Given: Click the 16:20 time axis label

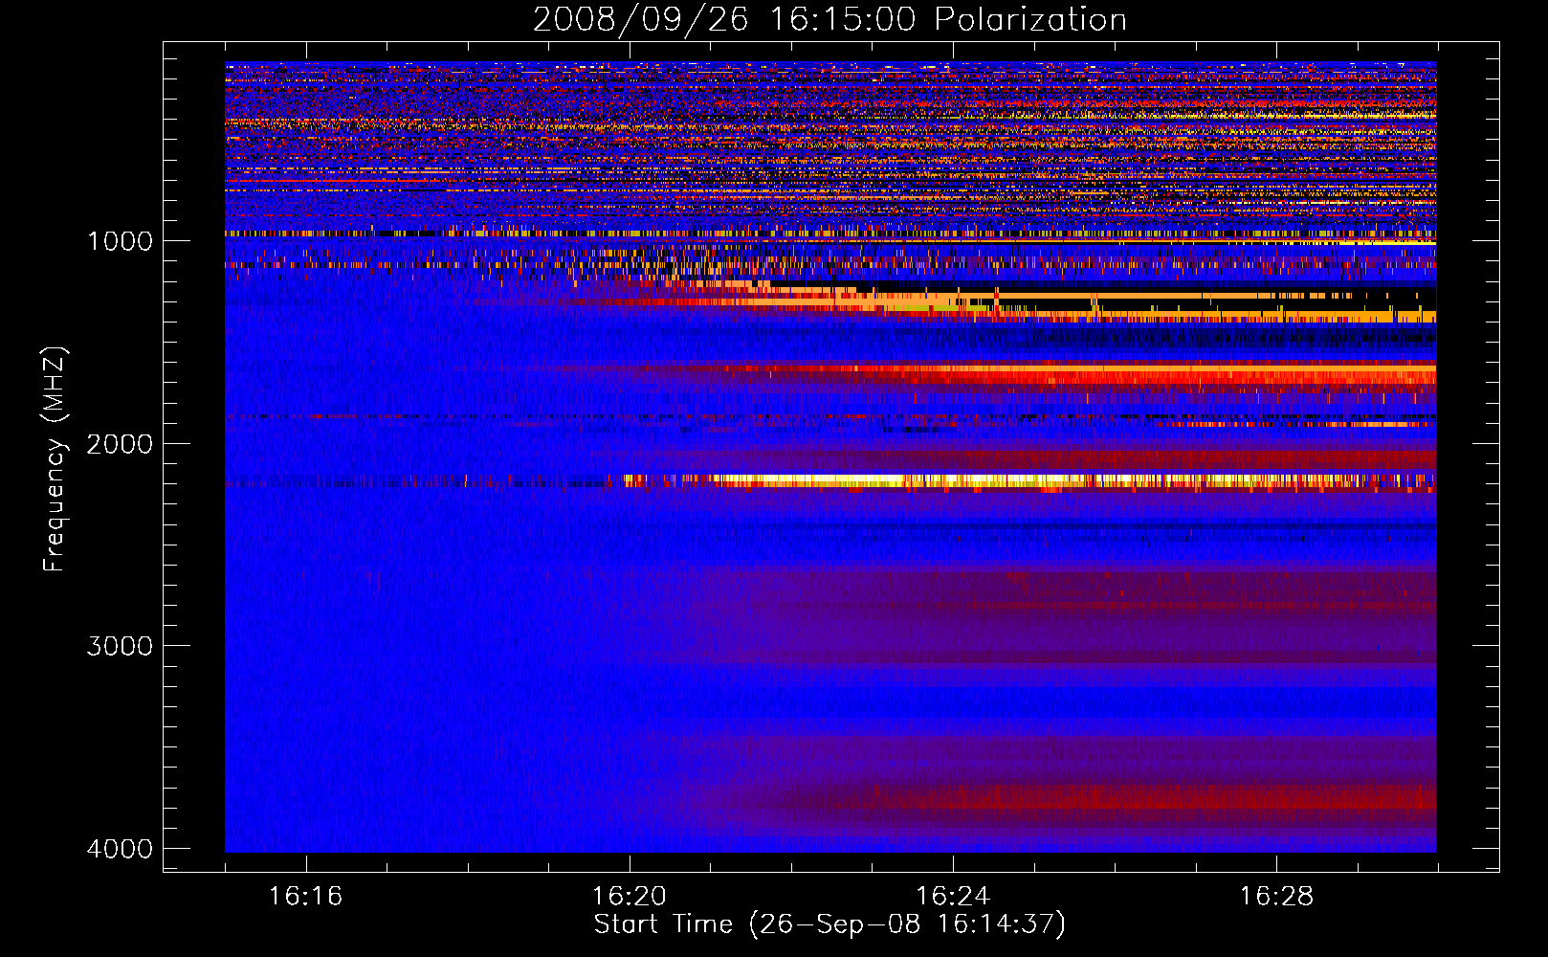Looking at the screenshot, I should tap(629, 897).
